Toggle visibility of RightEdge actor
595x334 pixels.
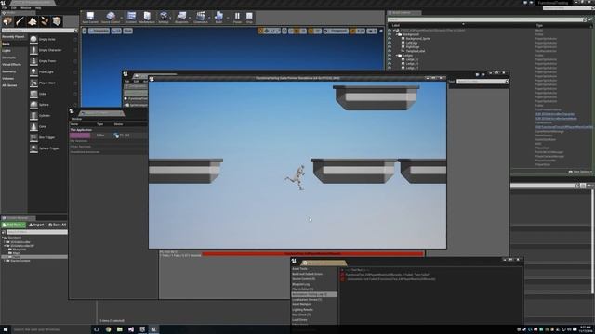tap(390, 47)
